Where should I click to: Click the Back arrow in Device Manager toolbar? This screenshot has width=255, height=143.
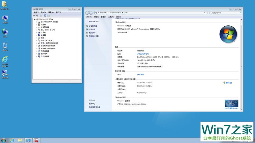tap(34, 16)
